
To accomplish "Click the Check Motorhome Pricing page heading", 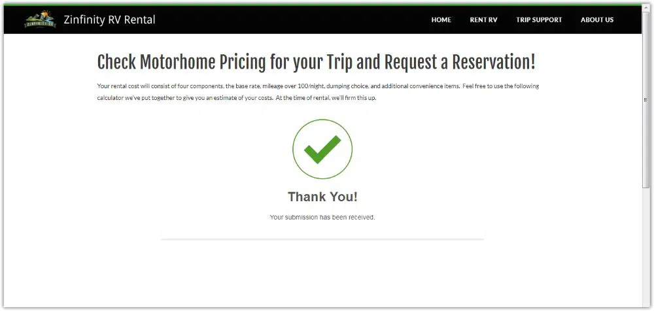I will tap(316, 63).
